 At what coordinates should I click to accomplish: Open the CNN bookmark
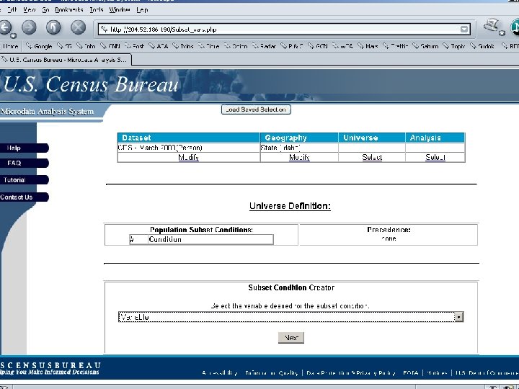pos(110,46)
